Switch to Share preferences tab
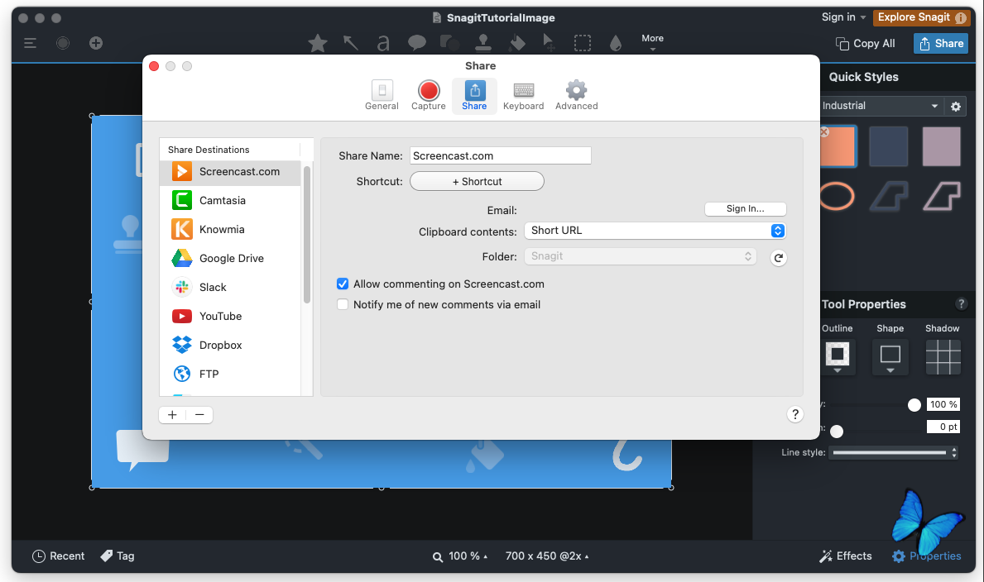Viewport: 984px width, 582px height. (x=474, y=96)
